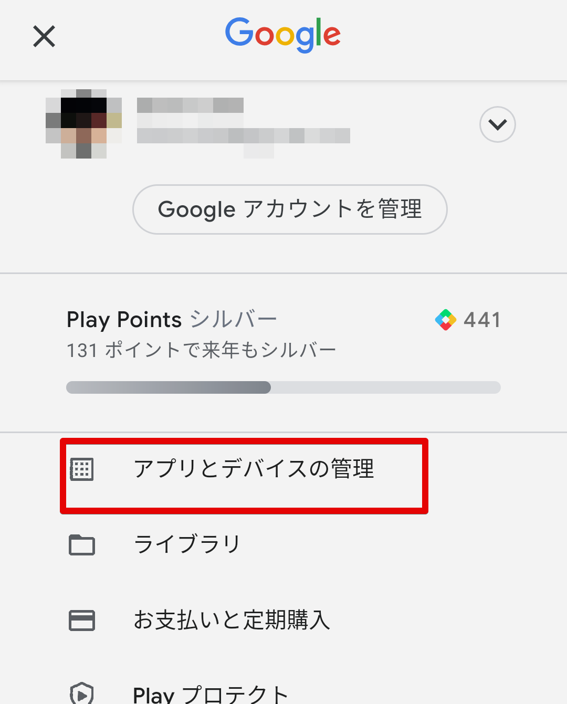Image resolution: width=567 pixels, height=704 pixels.
Task: Open Play Points シルバー details
Action: [171, 319]
